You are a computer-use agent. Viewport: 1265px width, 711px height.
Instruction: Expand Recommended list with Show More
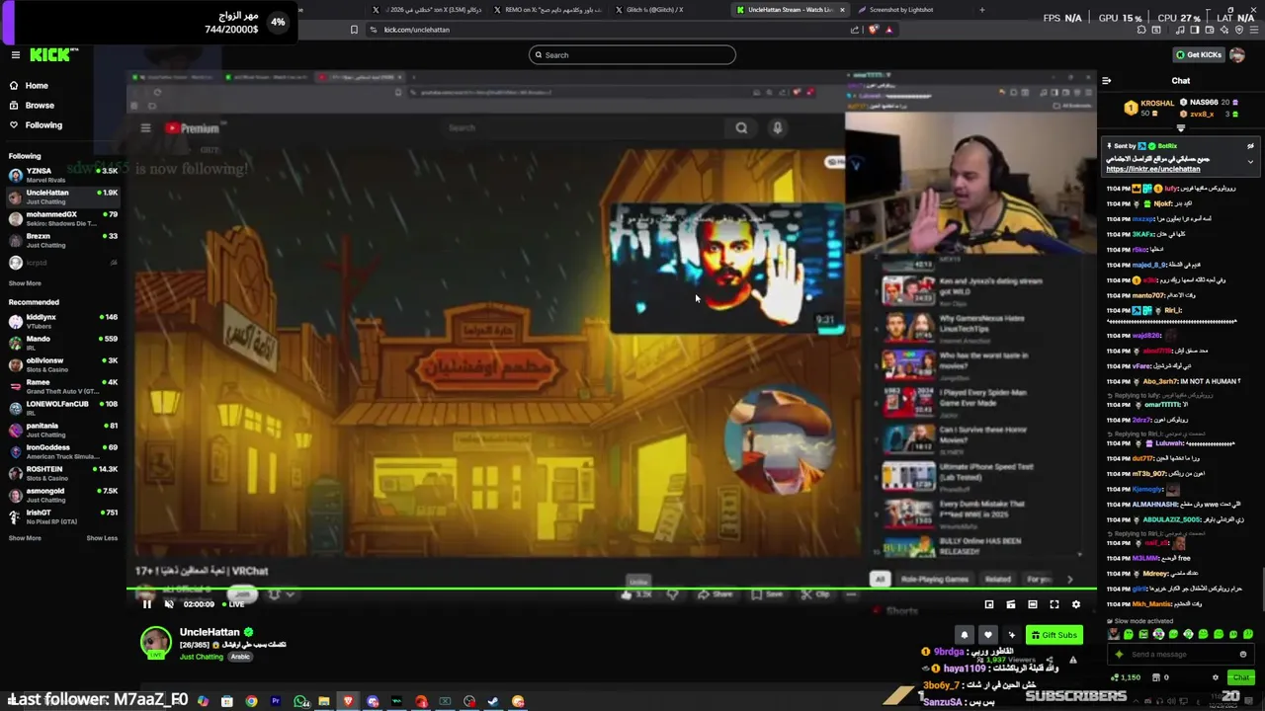25,538
